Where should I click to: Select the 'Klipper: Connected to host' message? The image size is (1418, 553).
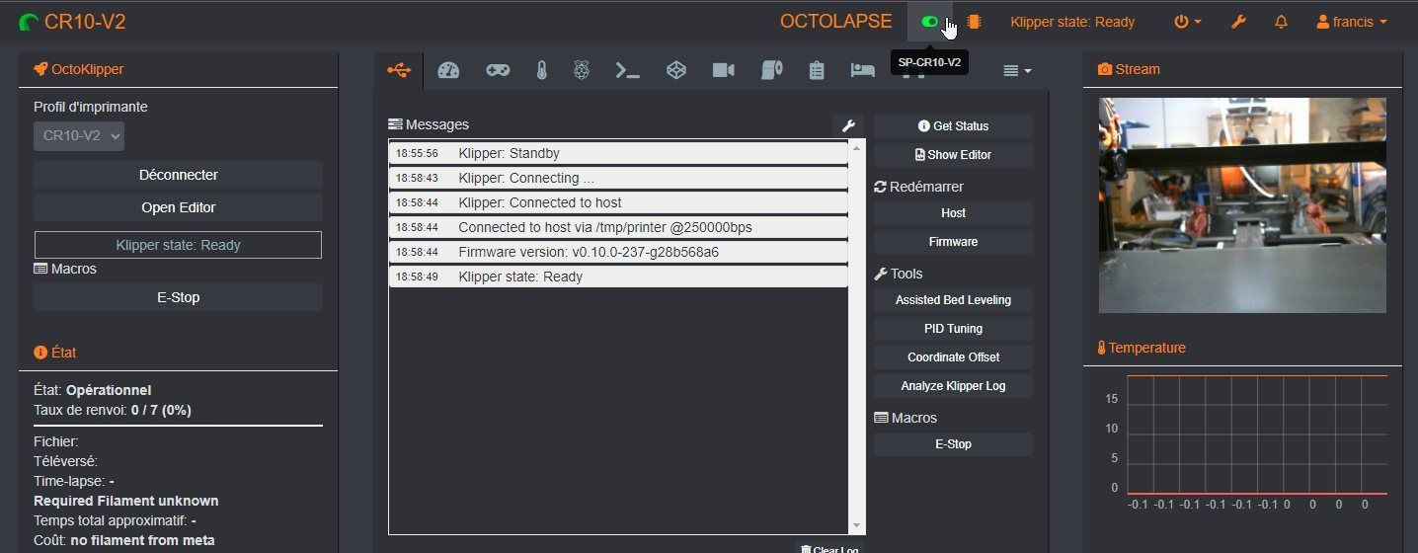coord(618,202)
